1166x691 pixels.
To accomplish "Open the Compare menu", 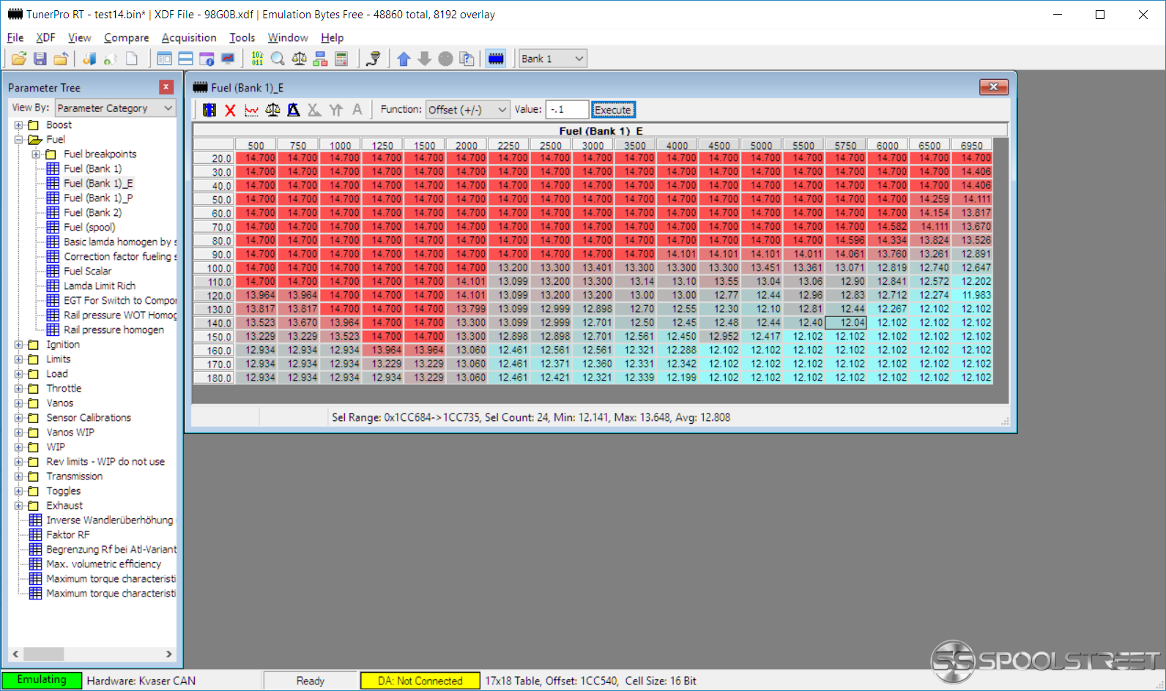I will 126,37.
